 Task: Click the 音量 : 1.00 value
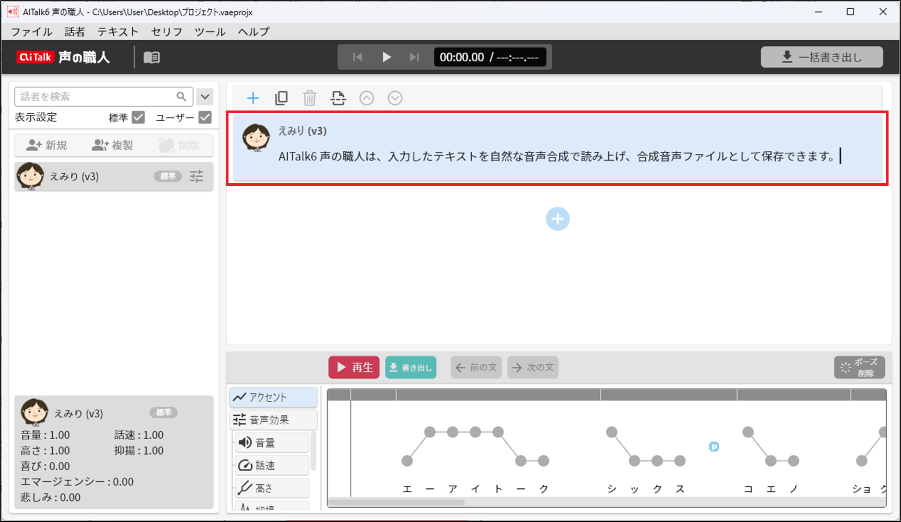[45, 435]
